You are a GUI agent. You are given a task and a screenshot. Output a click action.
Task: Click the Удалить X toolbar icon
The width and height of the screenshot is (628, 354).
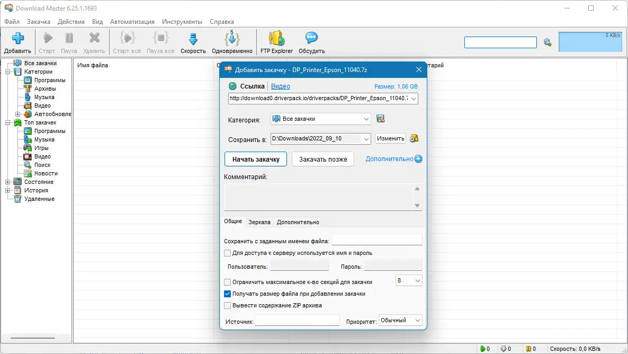click(x=94, y=38)
